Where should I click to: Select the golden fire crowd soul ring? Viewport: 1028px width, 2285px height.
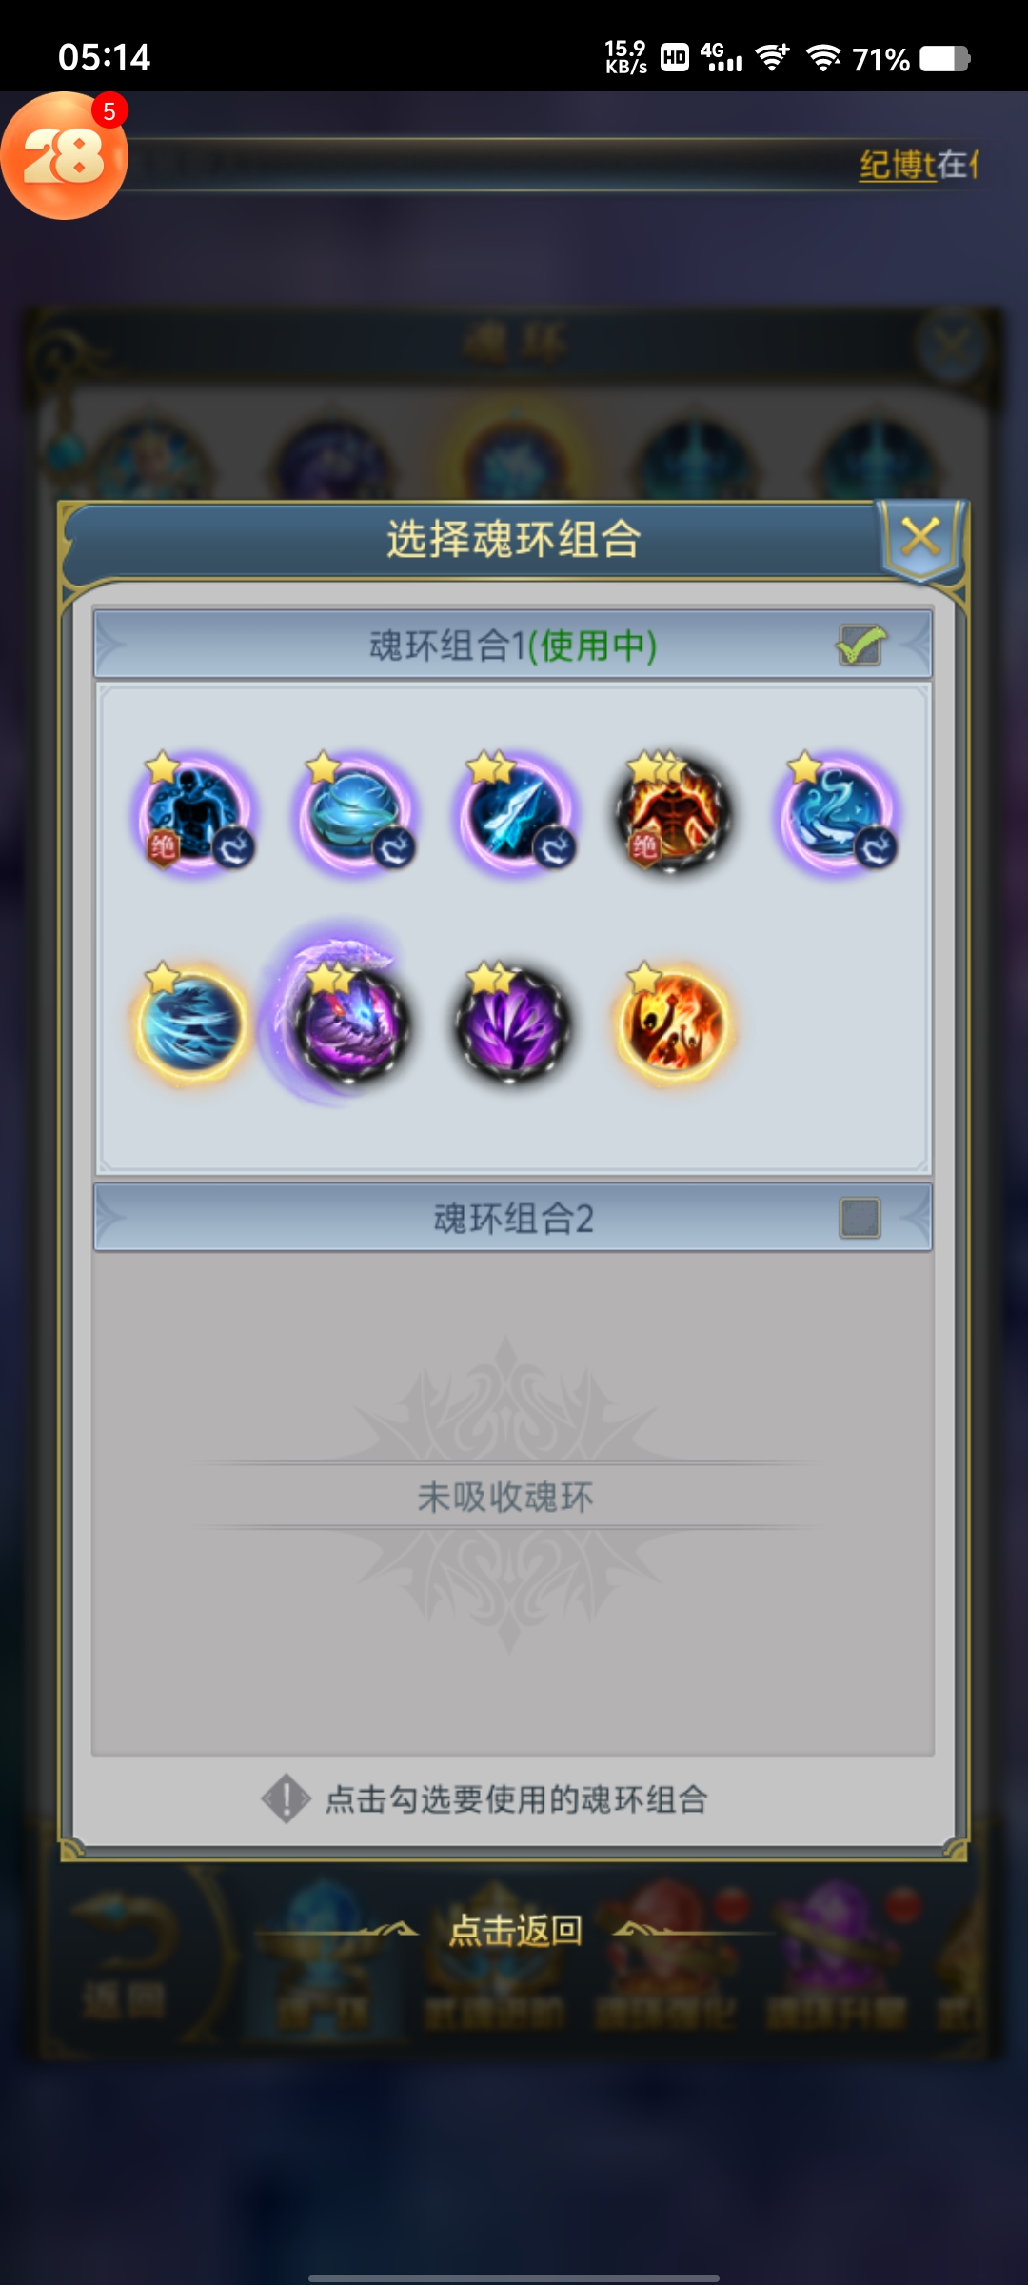675,1024
